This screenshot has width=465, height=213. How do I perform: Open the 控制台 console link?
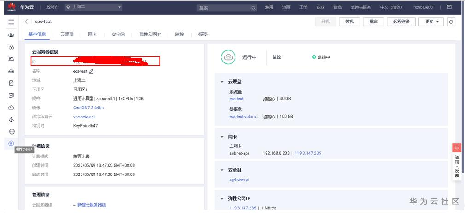click(52, 7)
